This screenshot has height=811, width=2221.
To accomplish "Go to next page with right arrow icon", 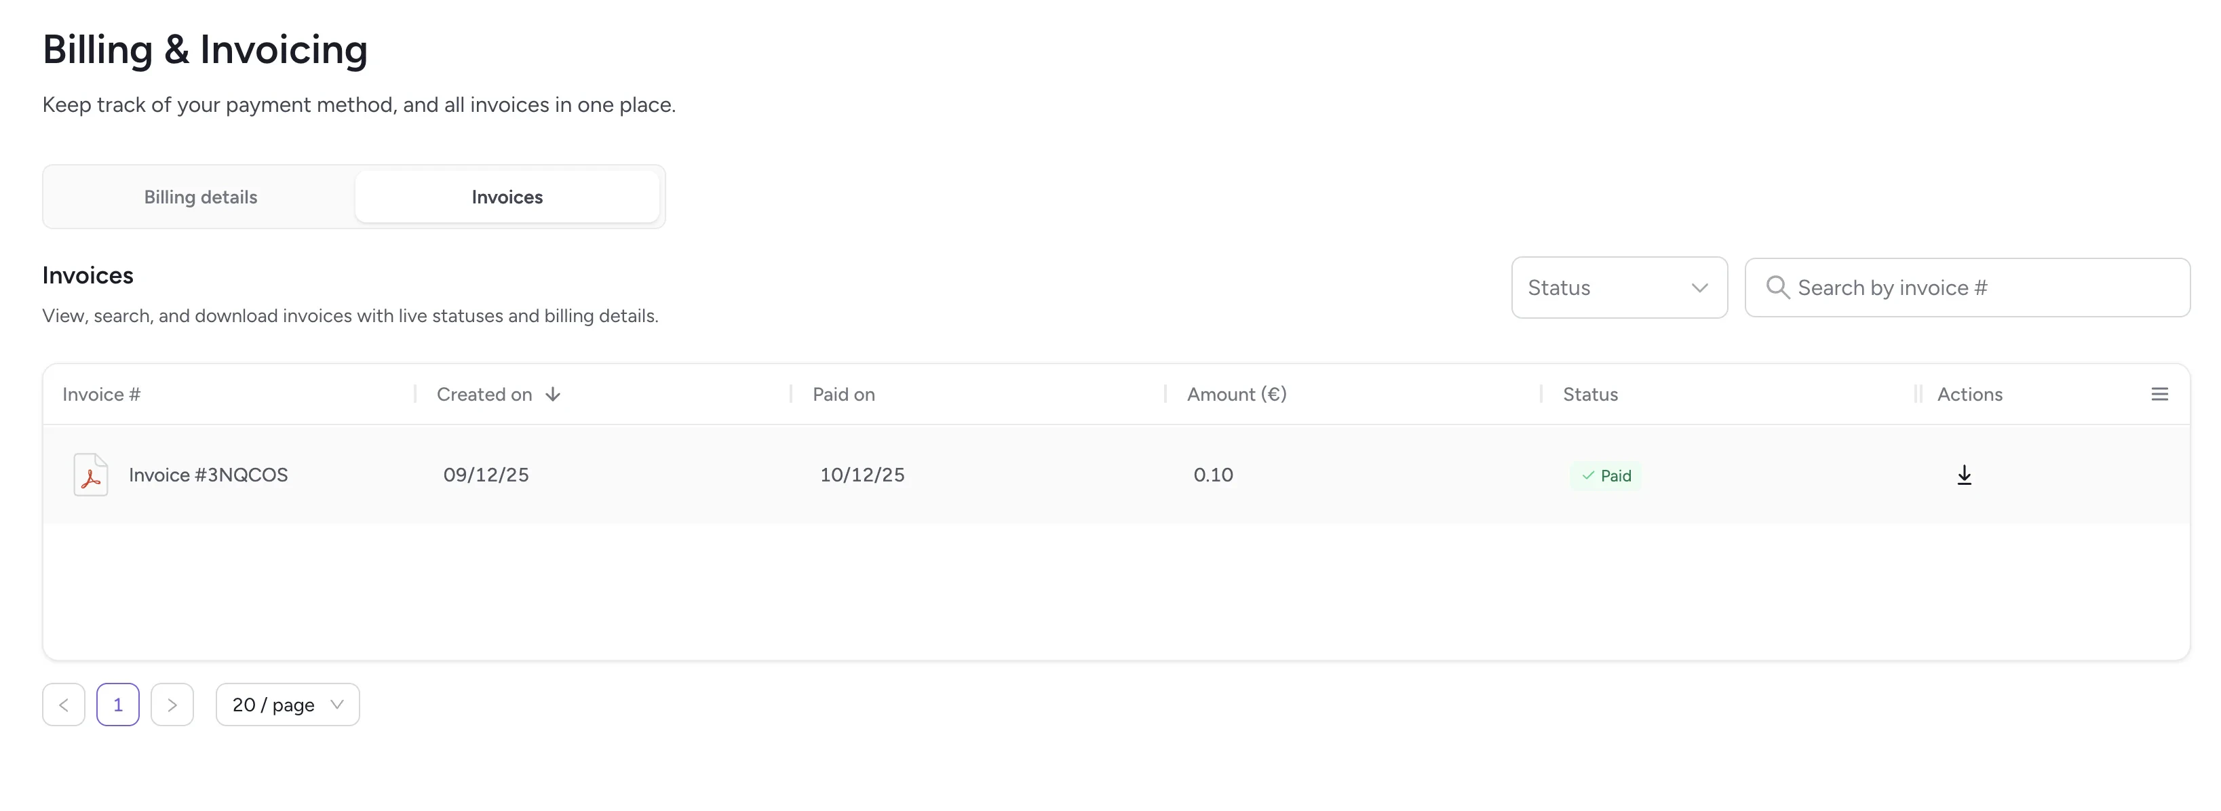I will (x=172, y=704).
